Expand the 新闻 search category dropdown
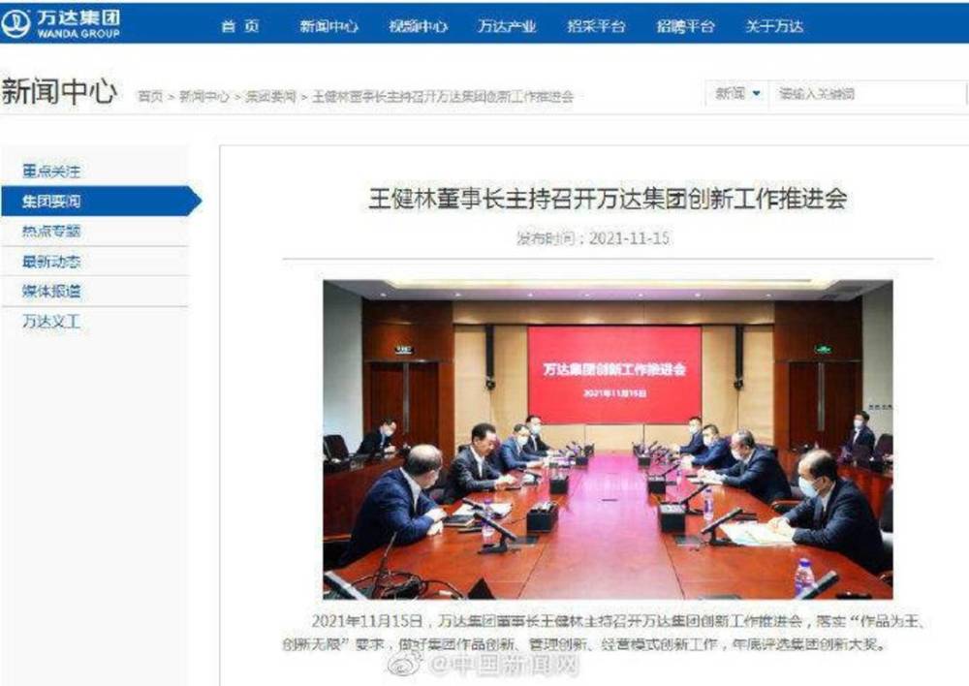 tap(737, 94)
